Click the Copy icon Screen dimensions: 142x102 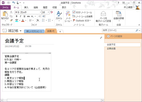coord(11,16)
